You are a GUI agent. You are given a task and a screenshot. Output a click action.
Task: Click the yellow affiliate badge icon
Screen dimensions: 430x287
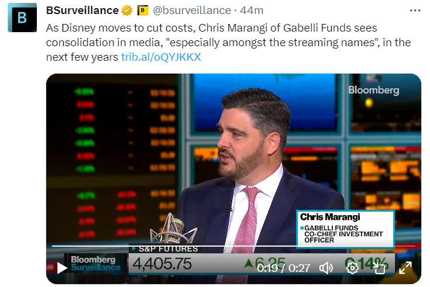coord(143,11)
